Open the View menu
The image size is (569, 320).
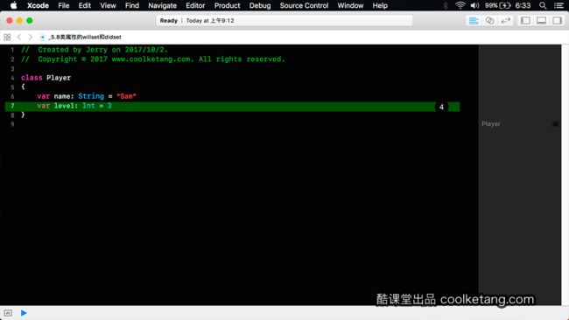point(108,5)
